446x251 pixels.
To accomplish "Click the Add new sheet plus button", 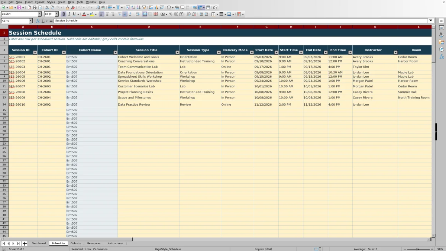I will (x=25, y=244).
